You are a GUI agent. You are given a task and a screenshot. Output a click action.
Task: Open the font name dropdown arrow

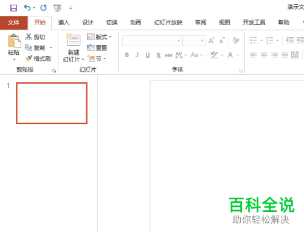[x=179, y=41]
